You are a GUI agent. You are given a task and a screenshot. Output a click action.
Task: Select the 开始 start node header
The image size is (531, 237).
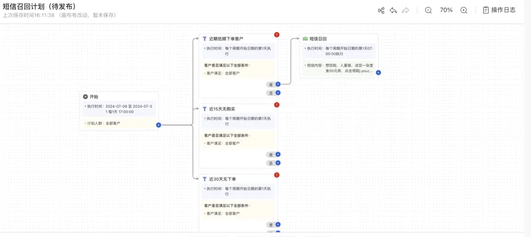click(x=93, y=97)
